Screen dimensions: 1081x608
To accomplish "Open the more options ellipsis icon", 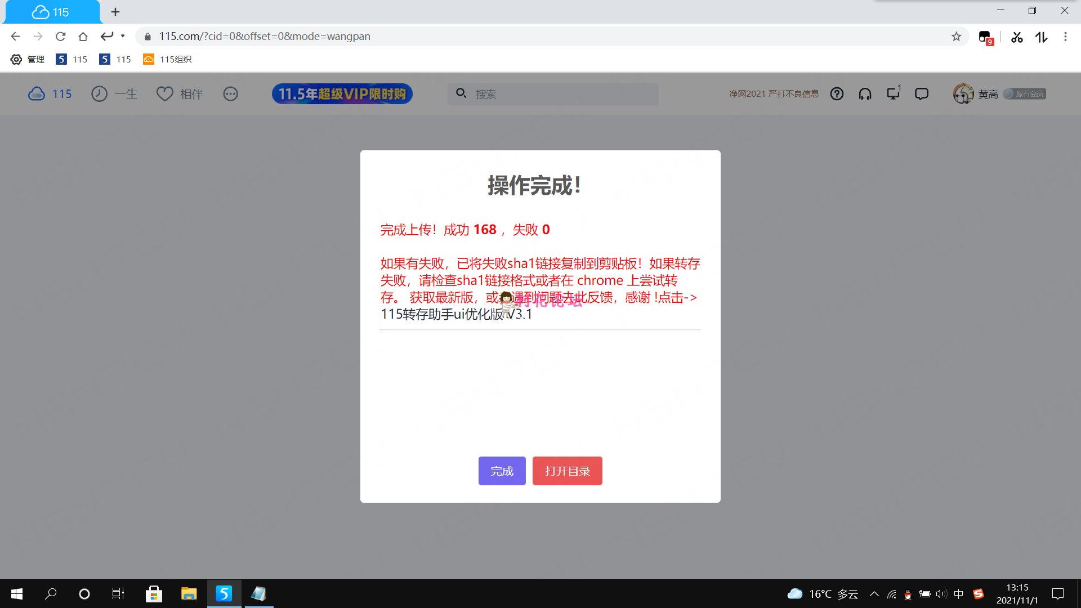I will (231, 93).
